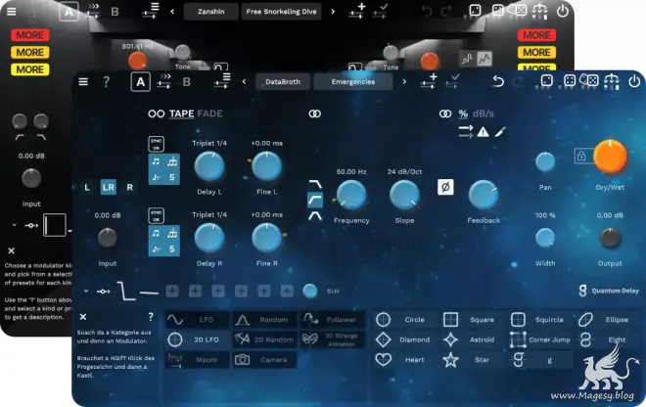Open the Emergencies preset name dropdown
646x407 pixels.
tap(353, 81)
